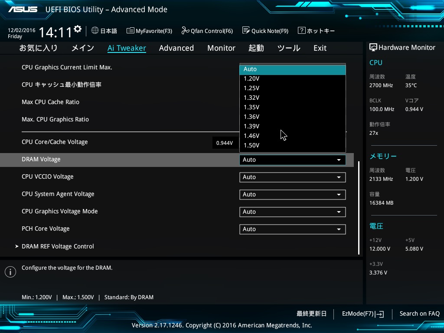Image resolution: width=444 pixels, height=333 pixels.
Task: Choose Auto in the DRAM voltage list
Action: click(293, 69)
